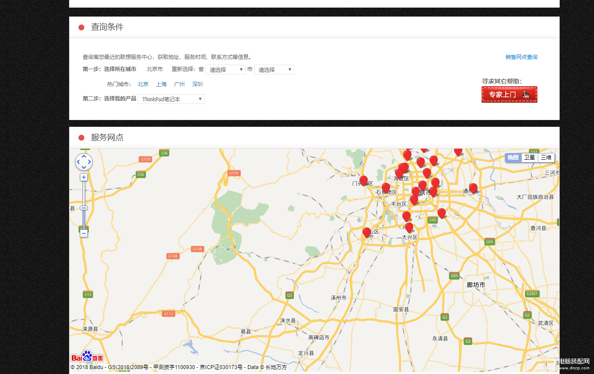Click the G2 highway shield
This screenshot has height=374, width=594.
pyautogui.click(x=528, y=315)
